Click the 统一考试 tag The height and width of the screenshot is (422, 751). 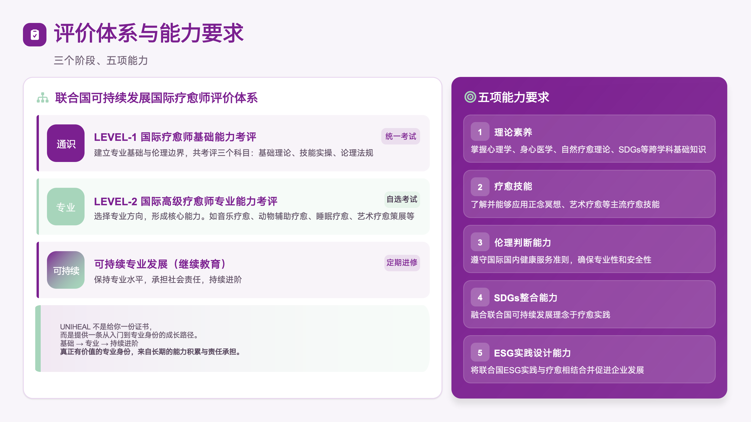pos(401,136)
